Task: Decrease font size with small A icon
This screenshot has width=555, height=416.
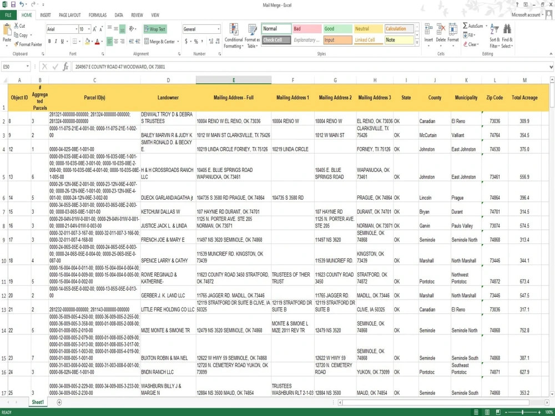Action: (101, 29)
